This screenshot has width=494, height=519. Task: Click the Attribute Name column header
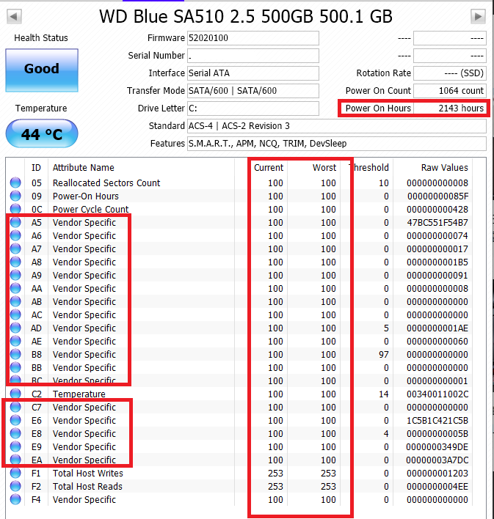[x=83, y=167]
